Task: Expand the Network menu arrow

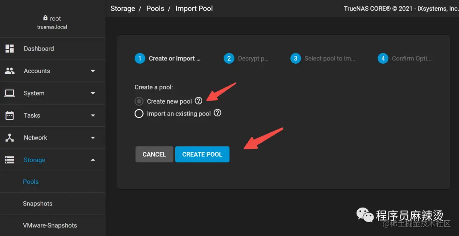Action: coord(93,138)
